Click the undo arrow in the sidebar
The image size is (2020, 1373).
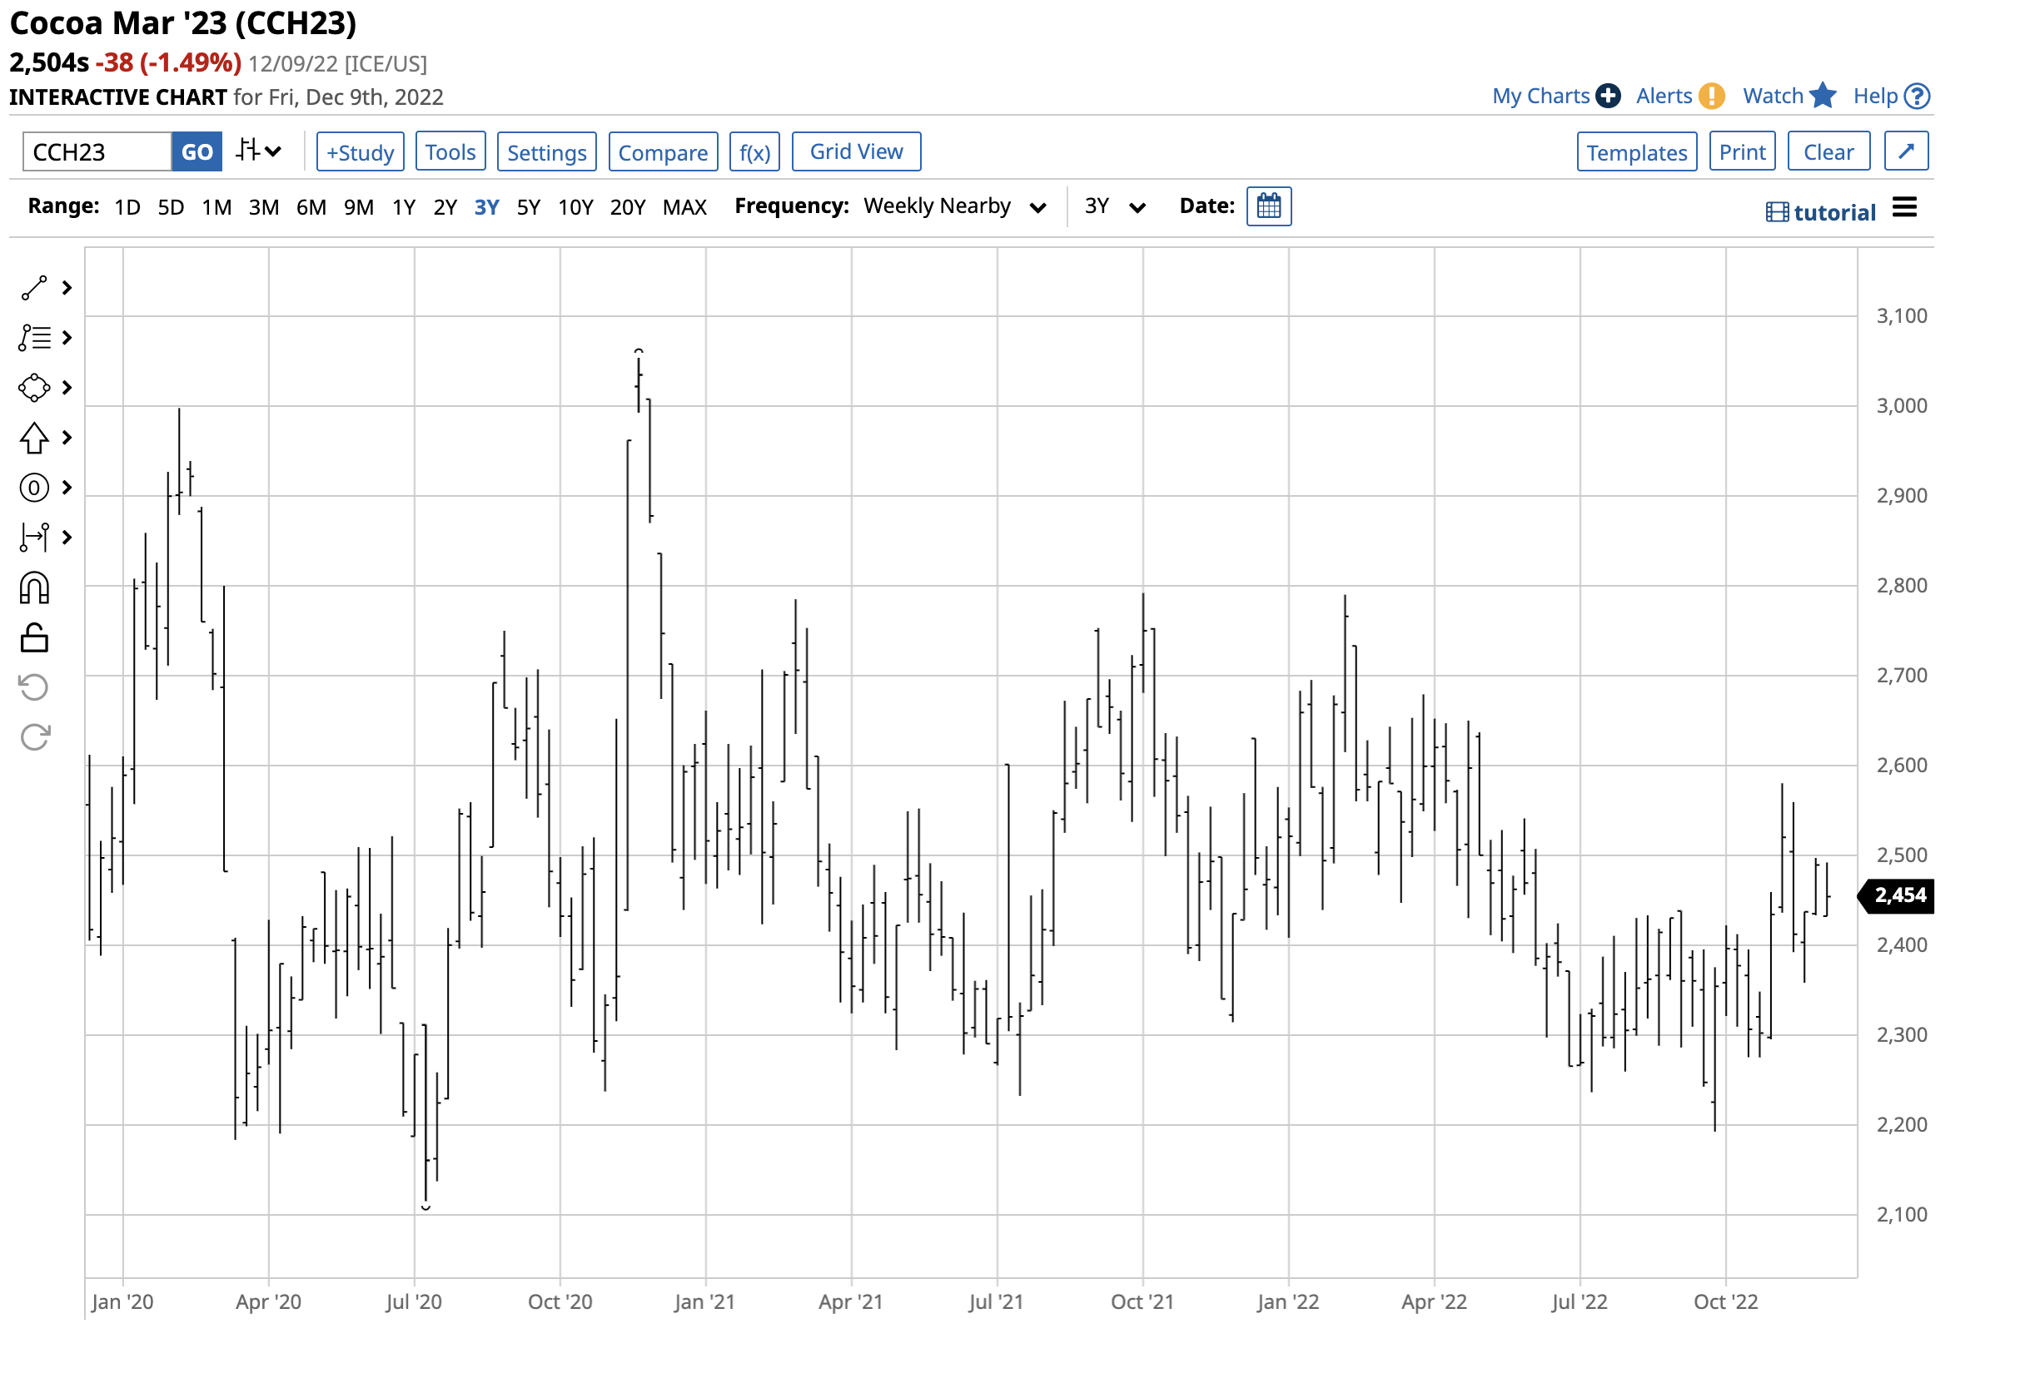pos(35,688)
